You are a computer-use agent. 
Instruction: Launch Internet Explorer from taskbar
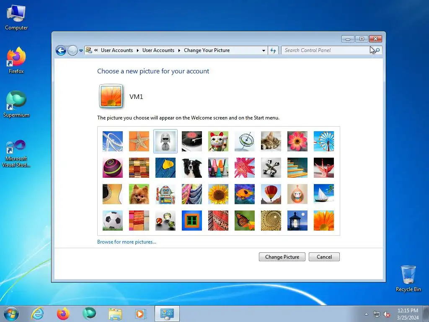(x=37, y=314)
